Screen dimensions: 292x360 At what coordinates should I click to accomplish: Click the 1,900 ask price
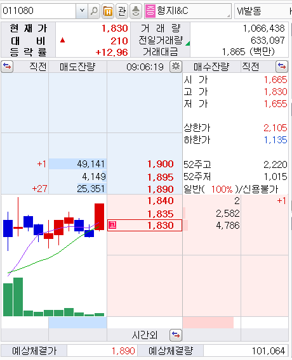tap(160, 164)
